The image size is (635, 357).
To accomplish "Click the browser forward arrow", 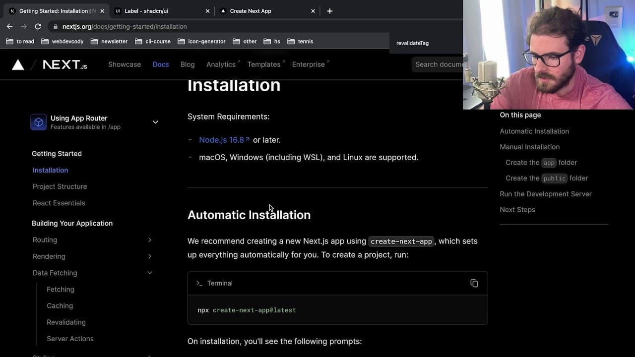I will (x=23, y=26).
